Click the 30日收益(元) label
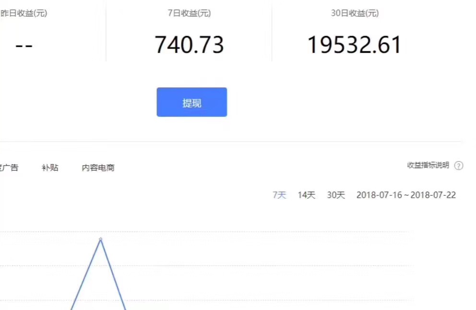Screen dimensions: 476x310 click(355, 13)
